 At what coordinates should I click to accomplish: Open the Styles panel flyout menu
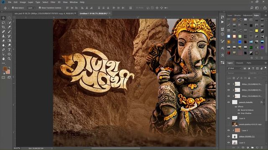[265, 15]
